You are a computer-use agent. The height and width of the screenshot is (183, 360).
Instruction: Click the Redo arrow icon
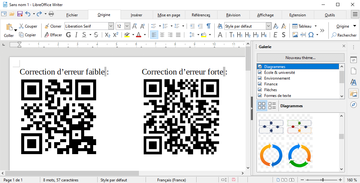point(40,14)
